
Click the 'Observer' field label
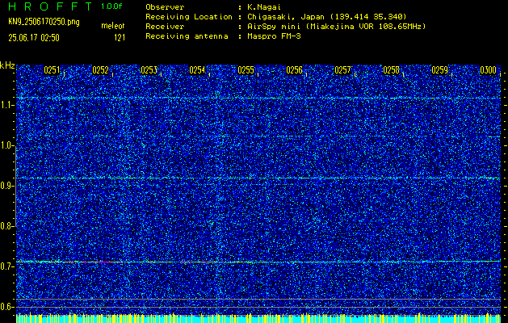click(x=165, y=7)
